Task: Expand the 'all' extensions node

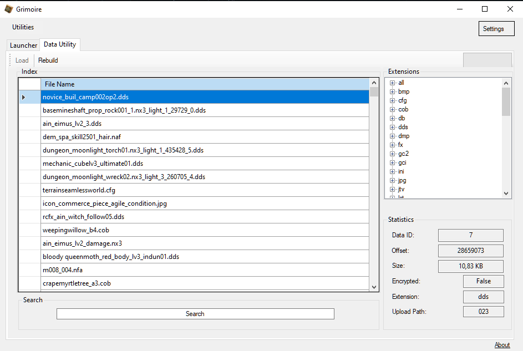Action: point(393,83)
